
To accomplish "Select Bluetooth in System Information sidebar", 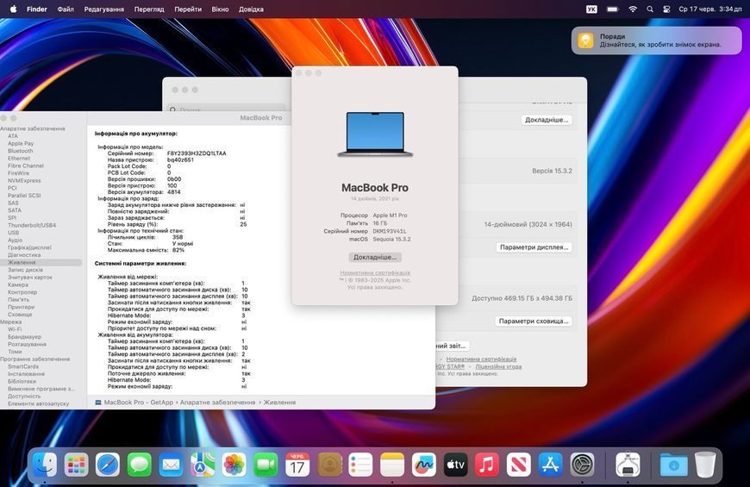I will pyautogui.click(x=20, y=151).
